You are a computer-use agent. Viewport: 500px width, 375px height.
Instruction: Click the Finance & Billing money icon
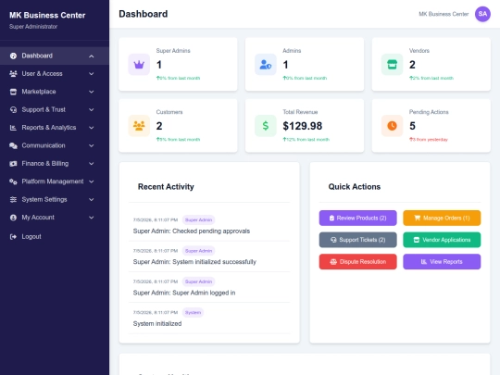click(x=13, y=164)
